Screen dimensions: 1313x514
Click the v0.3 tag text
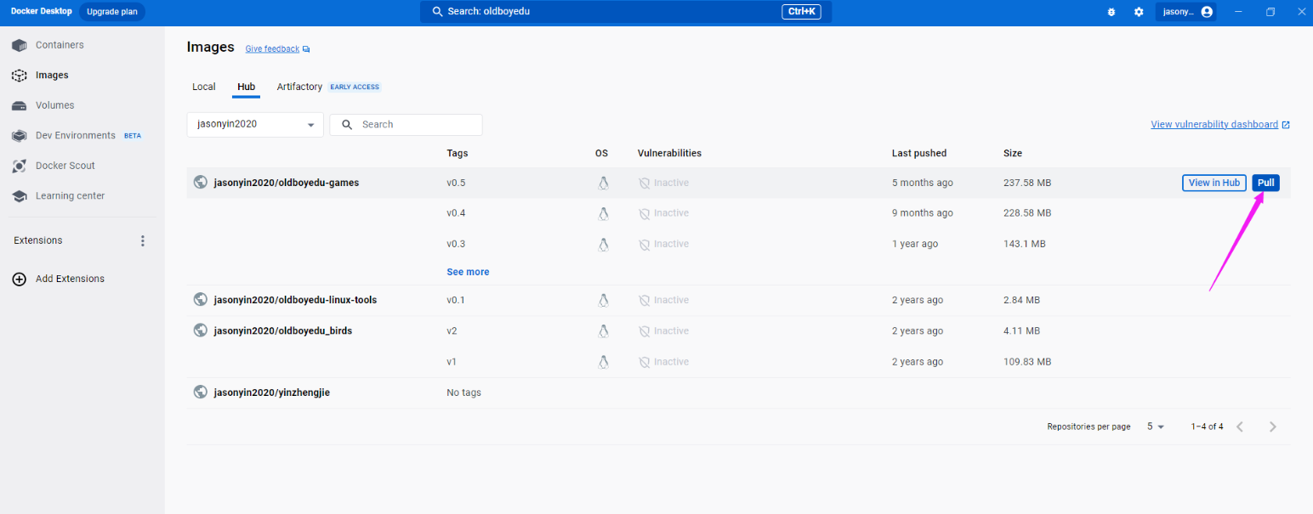tap(456, 244)
